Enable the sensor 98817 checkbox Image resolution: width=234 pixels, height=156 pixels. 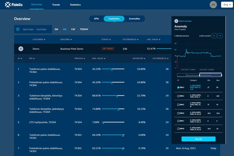(x=179, y=121)
